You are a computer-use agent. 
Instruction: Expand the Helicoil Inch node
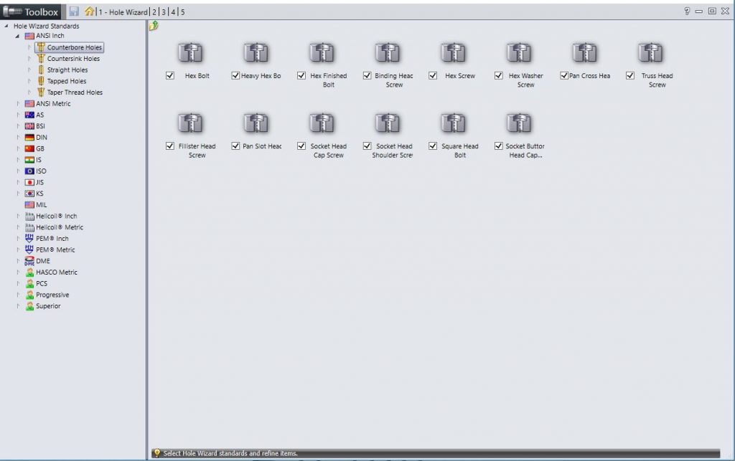tap(18, 216)
